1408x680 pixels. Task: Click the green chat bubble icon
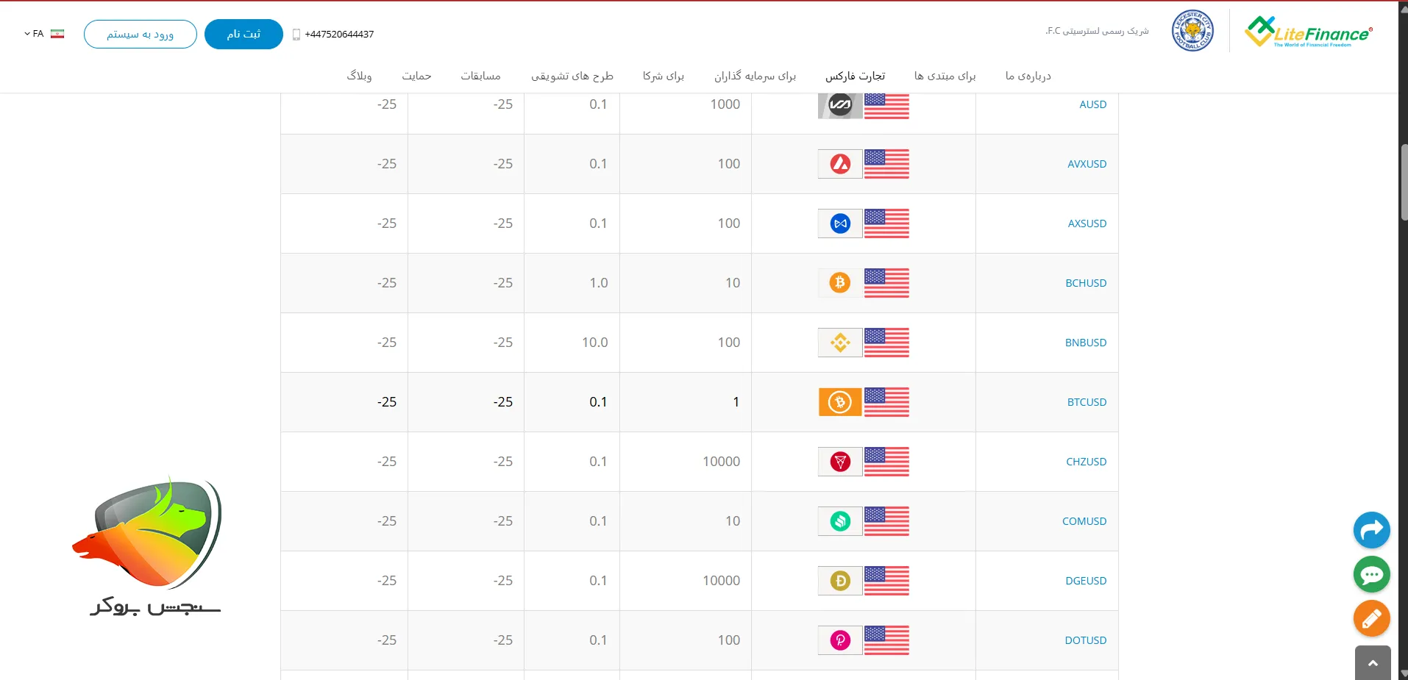(1371, 574)
